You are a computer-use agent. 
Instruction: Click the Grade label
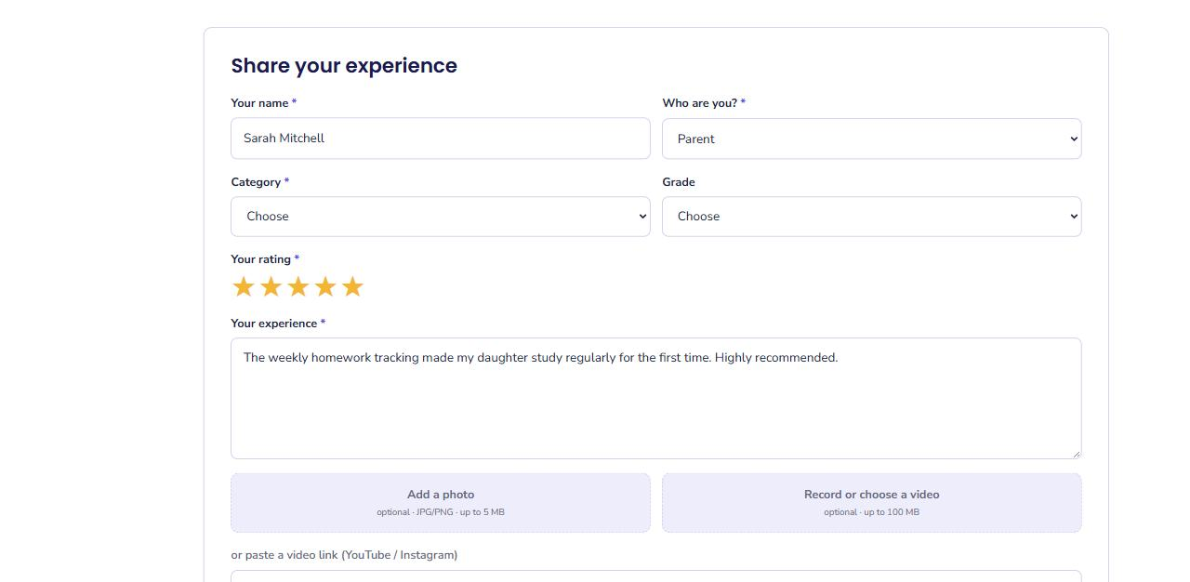pos(679,182)
